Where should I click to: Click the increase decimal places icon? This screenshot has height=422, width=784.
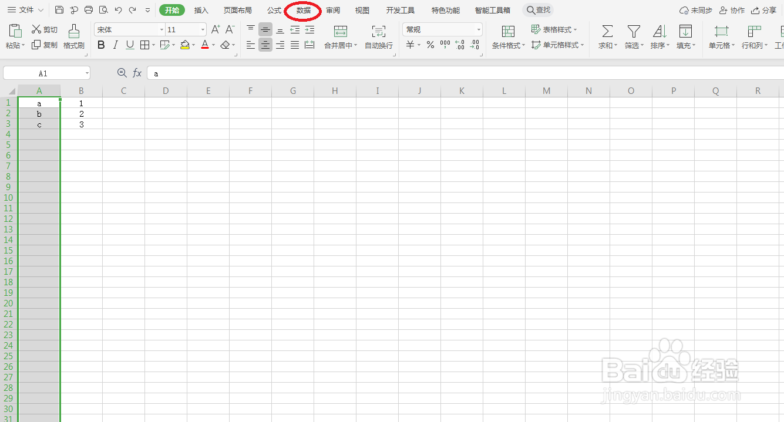tap(460, 45)
